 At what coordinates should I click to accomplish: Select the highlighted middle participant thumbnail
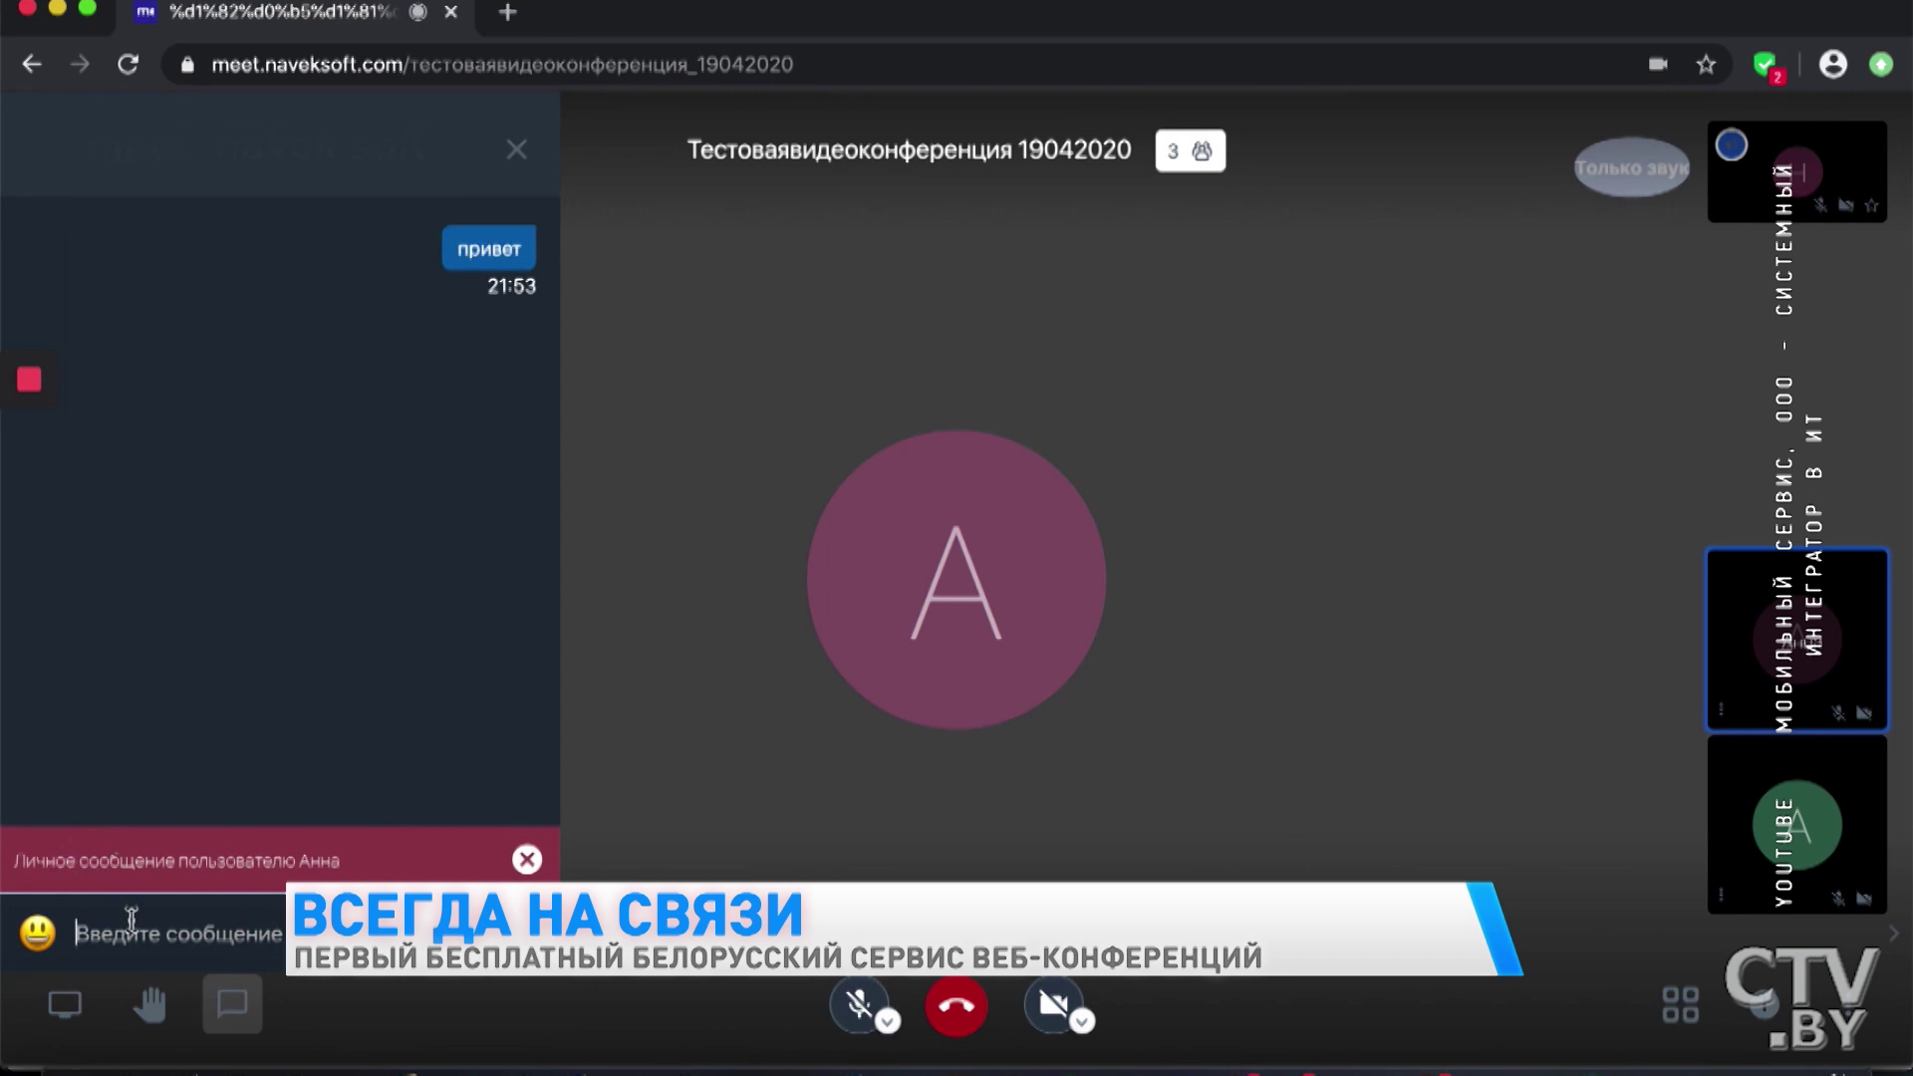pos(1796,640)
